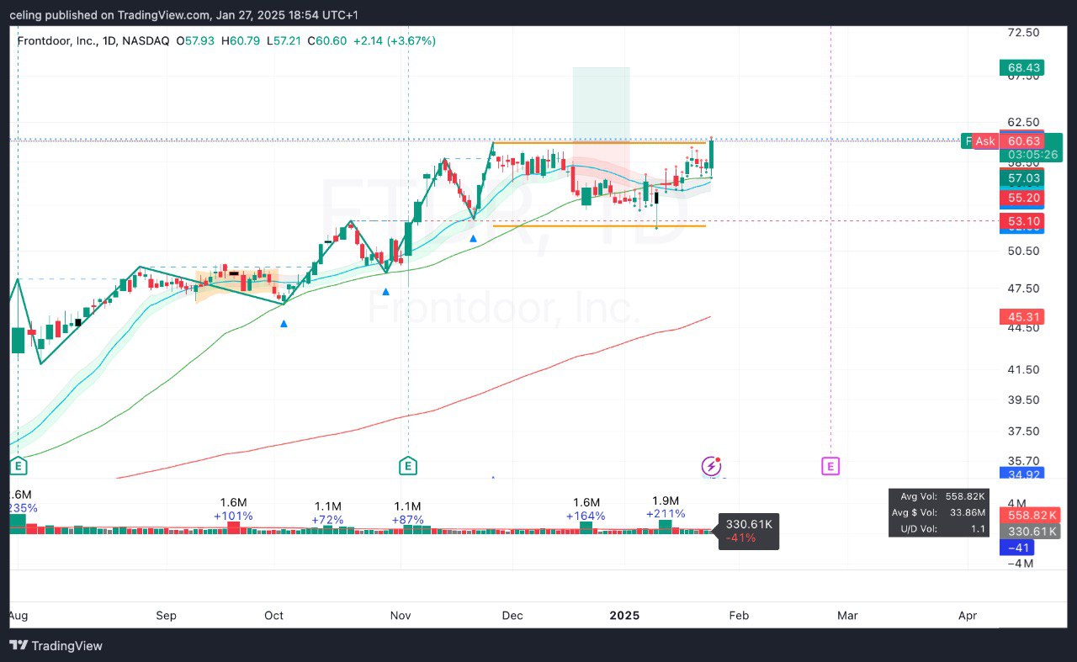Click the red 45.31 moving average label
The image size is (1077, 662).
1021,317
